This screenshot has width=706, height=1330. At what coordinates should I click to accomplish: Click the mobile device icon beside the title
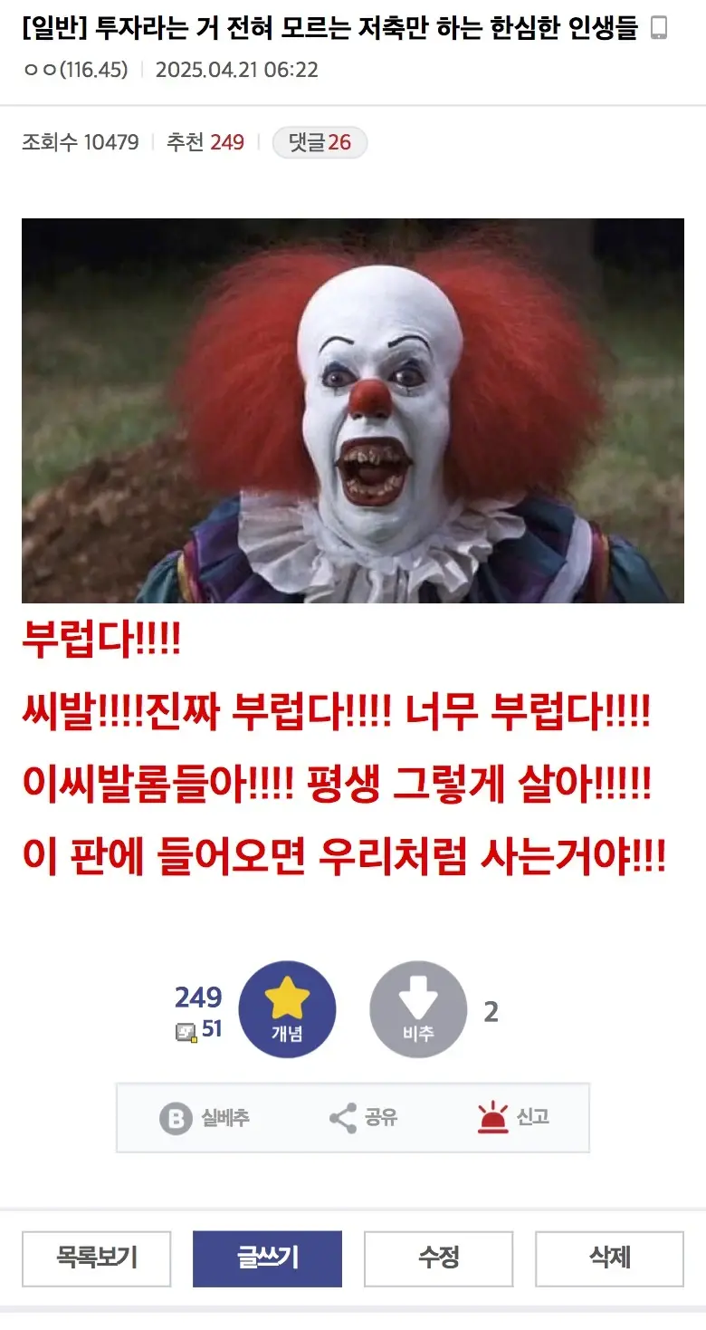click(x=659, y=29)
